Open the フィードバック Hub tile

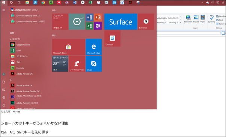77,64
